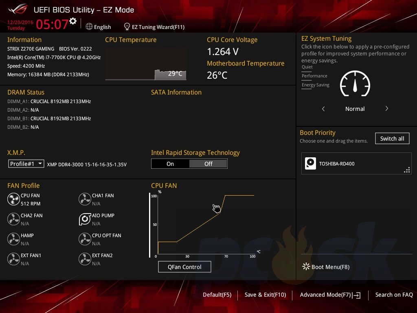Click the Normal tuning mode label
Viewport: 417px width, 313px height.
coord(355,108)
